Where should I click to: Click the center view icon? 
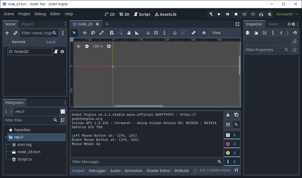click(79, 46)
